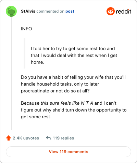Image resolution: width=137 pixels, height=163 pixels.
Task: Select the "2.4K upvotes" label
Action: coord(26,138)
